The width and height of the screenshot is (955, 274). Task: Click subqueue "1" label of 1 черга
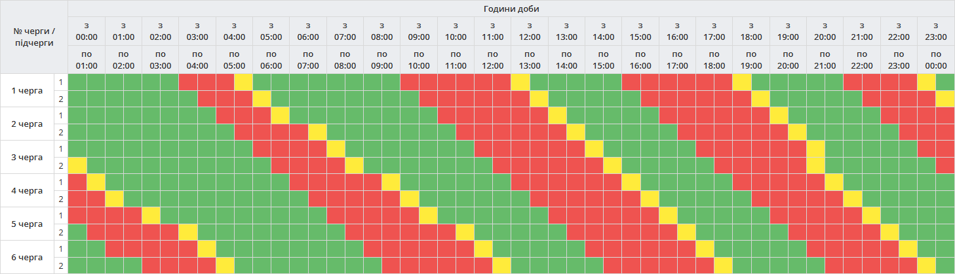click(61, 82)
